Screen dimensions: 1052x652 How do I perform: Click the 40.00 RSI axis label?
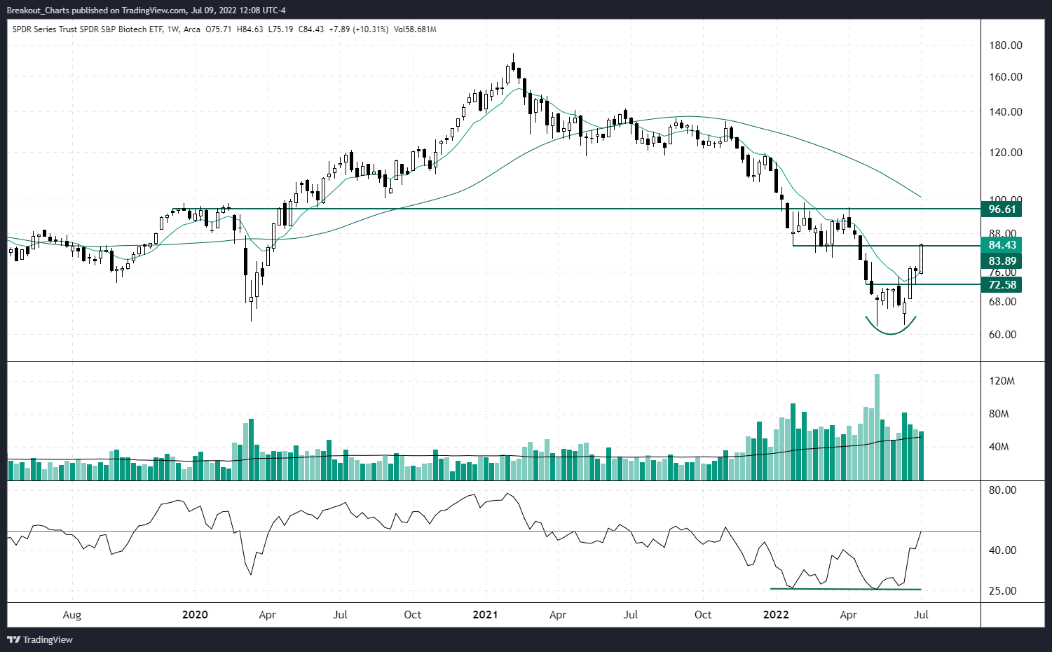click(x=1002, y=550)
